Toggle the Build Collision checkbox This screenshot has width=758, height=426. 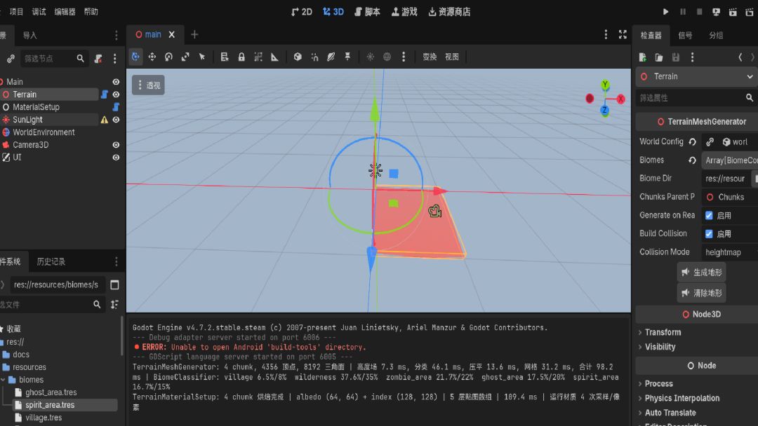point(709,234)
